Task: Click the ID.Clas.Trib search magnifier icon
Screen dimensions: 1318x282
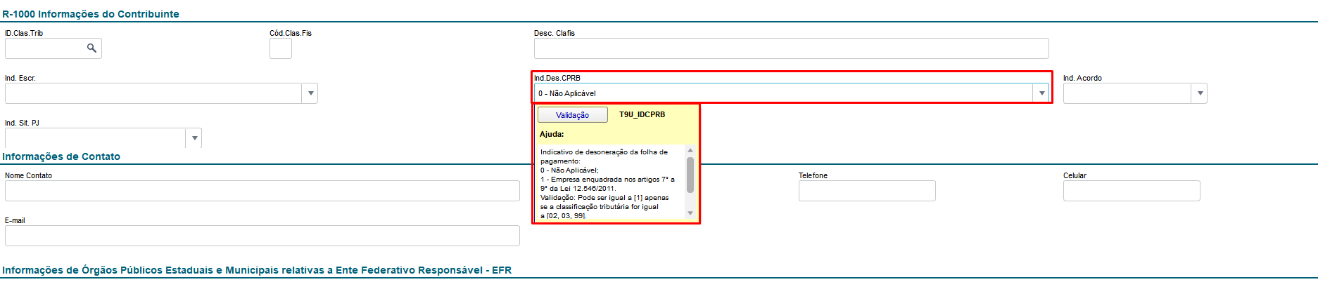Action: click(x=91, y=48)
